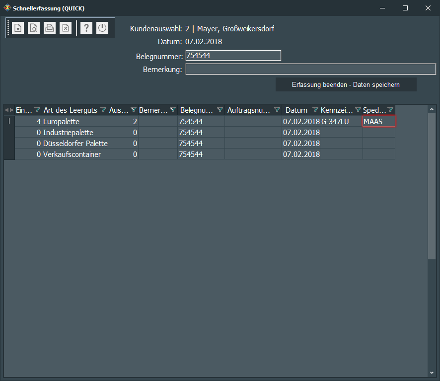Click the scrollbar up arrow
The height and width of the screenshot is (381, 440).
click(432, 109)
